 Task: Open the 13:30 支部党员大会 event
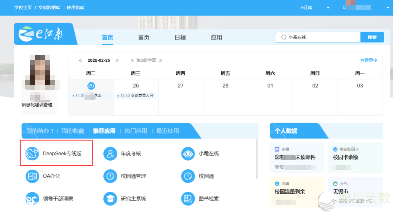click(136, 96)
